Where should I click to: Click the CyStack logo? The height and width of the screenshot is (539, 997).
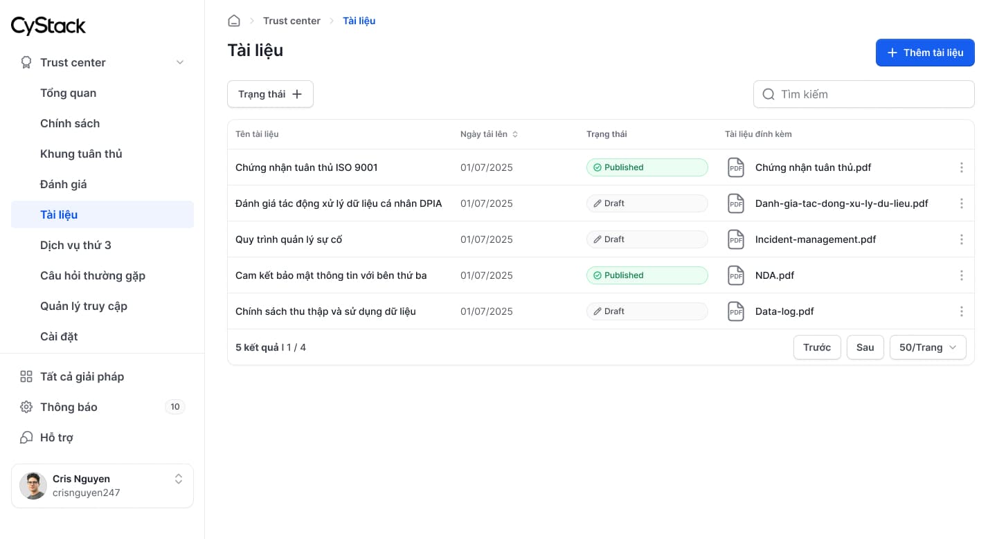tap(48, 26)
